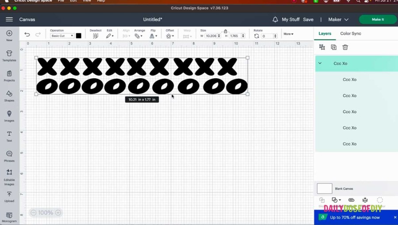Screen dimensions: 398x225
Task: Open the Warp dropdown
Action: pyautogui.click(x=188, y=36)
